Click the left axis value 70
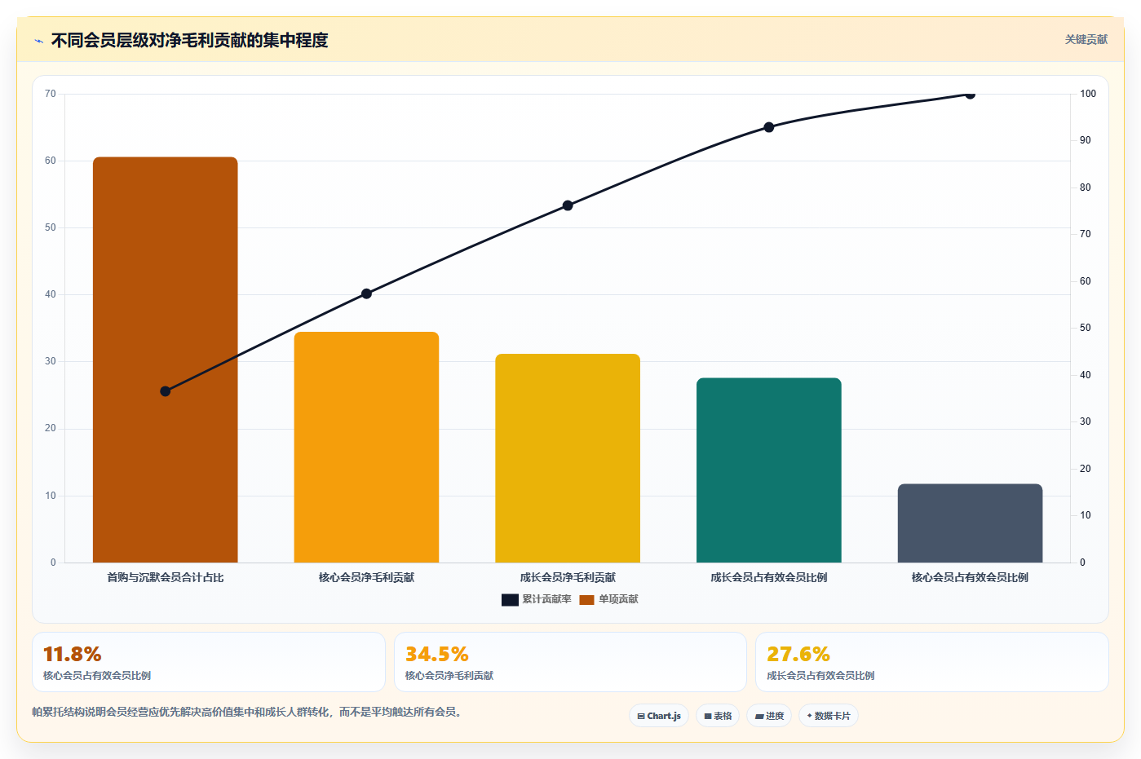 [51, 94]
